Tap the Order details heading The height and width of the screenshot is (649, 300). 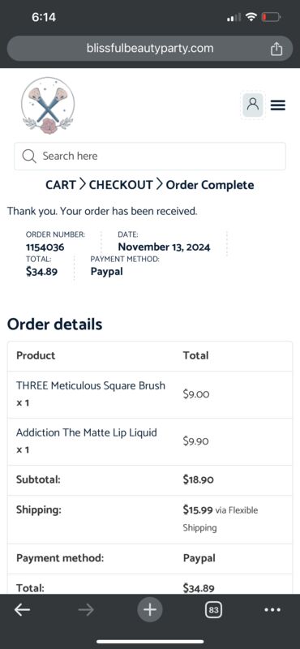54,324
